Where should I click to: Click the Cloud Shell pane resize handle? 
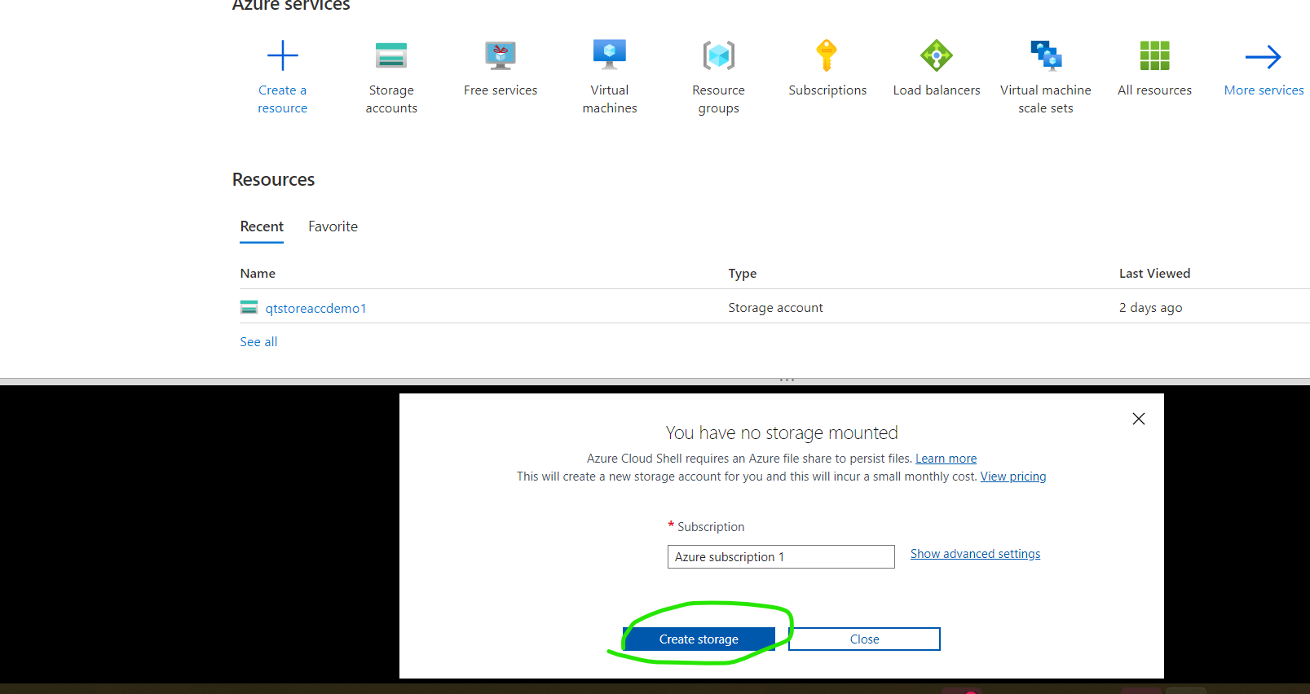click(787, 380)
